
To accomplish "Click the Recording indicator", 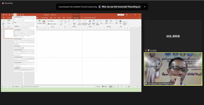I will (x=7, y=3).
